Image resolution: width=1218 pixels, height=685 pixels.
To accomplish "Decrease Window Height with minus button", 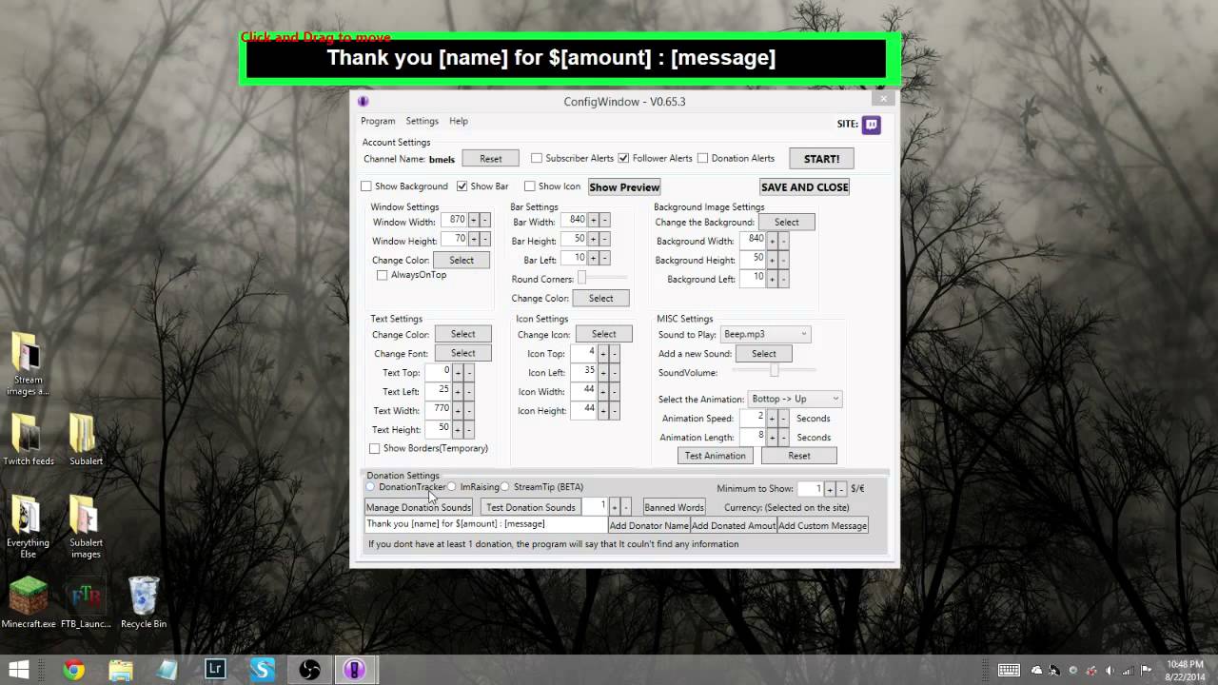I will [485, 240].
